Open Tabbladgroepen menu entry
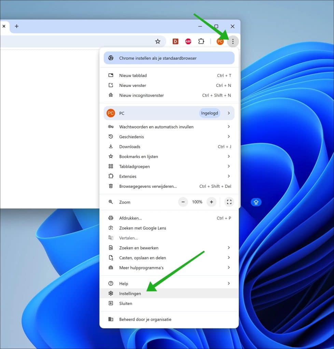Viewport: 334px width, 349px height. 169,166
